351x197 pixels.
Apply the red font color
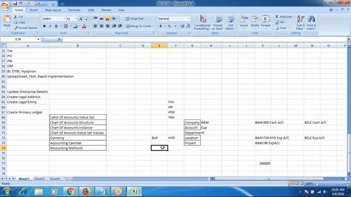(x=84, y=26)
